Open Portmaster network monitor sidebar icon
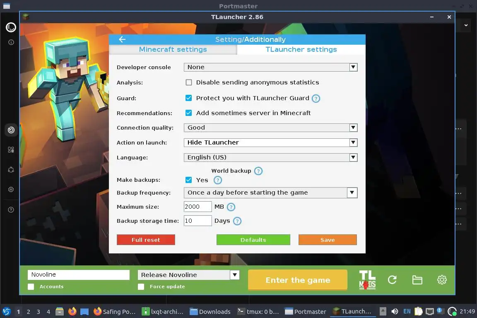This screenshot has width=477, height=318. pyautogui.click(x=11, y=130)
